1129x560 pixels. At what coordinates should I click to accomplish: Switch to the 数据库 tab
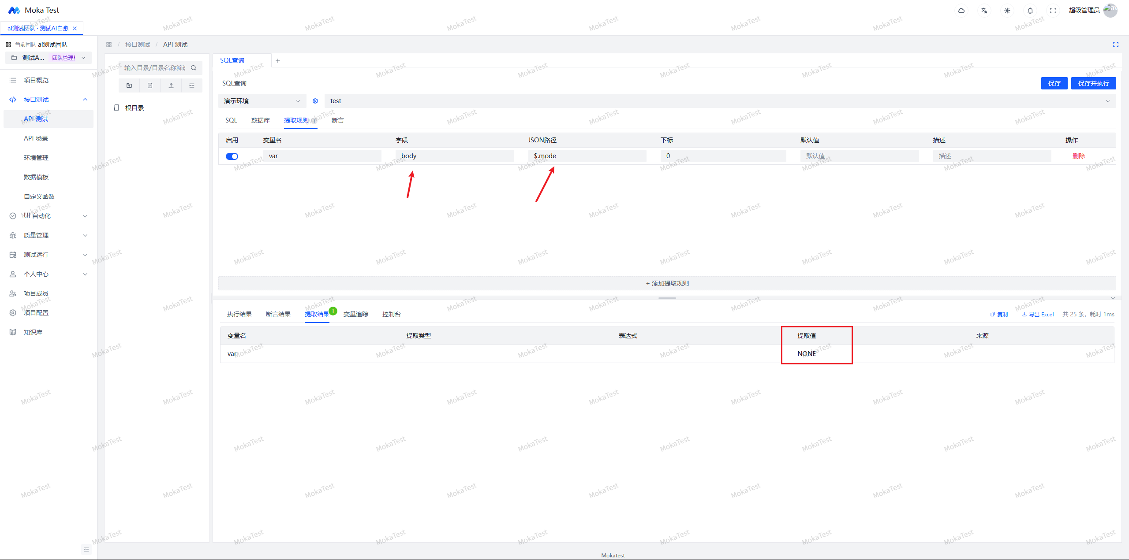[261, 120]
